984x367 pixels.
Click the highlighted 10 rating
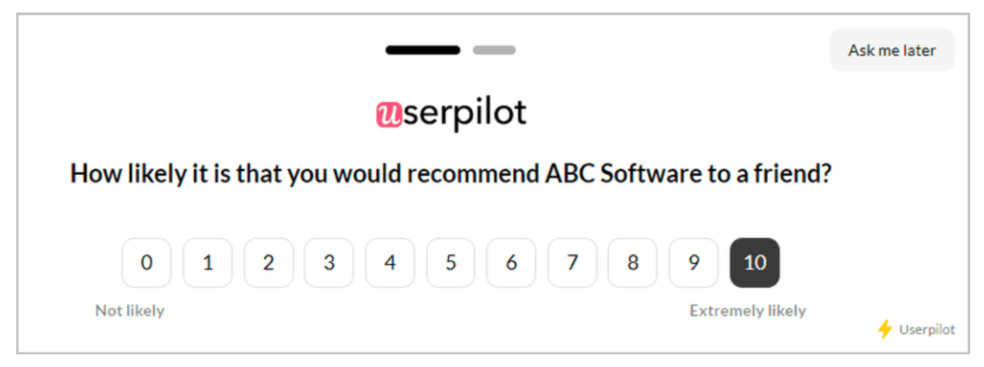[755, 263]
